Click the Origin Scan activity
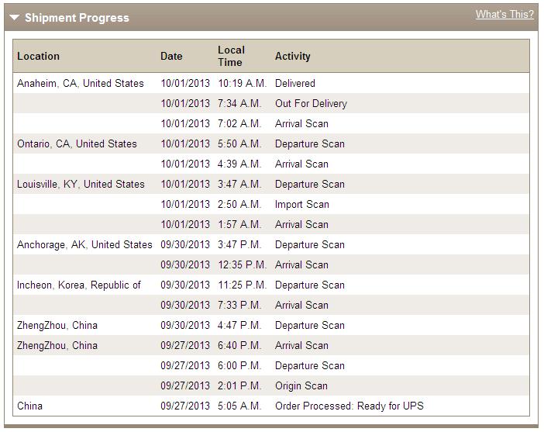 click(301, 385)
